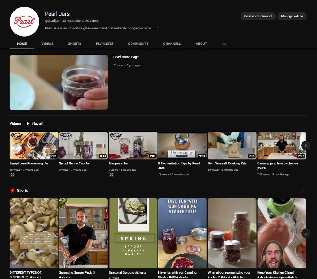Viewport: 317px width, 279px height.
Task: Click the Manage videos button
Action: coord(292,16)
